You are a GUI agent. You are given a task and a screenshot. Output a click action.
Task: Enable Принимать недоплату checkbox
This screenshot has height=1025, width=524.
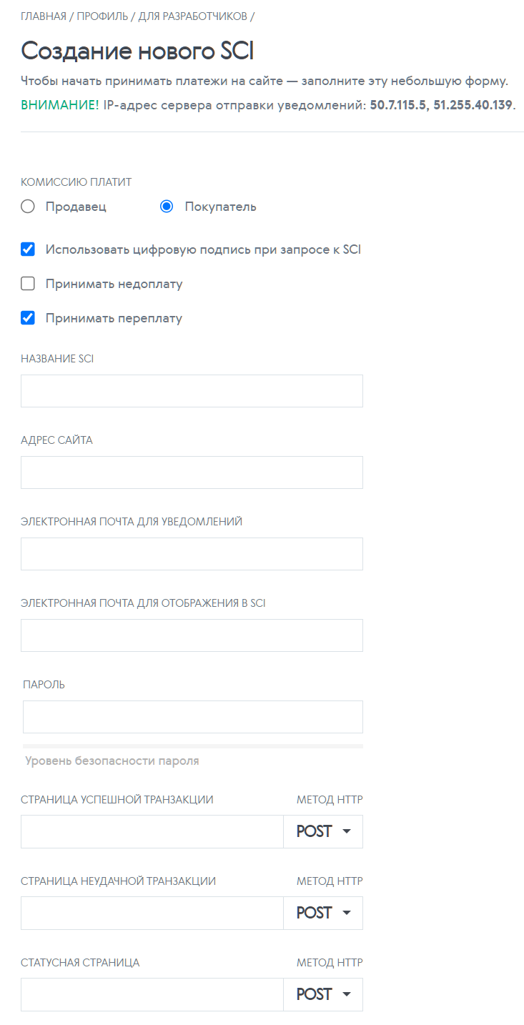28,284
